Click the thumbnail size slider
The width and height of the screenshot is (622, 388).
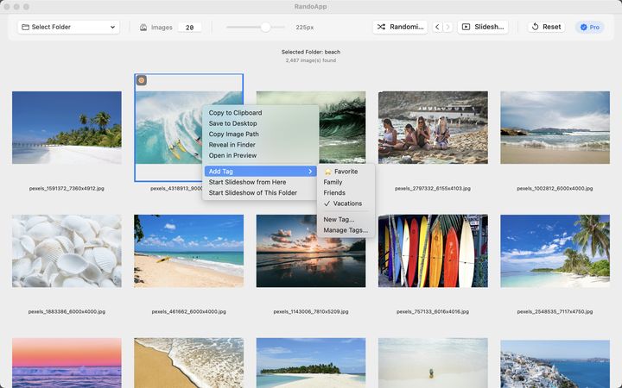[265, 27]
